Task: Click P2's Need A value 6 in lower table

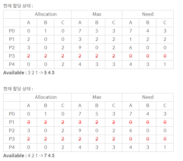Action: pos(131,130)
